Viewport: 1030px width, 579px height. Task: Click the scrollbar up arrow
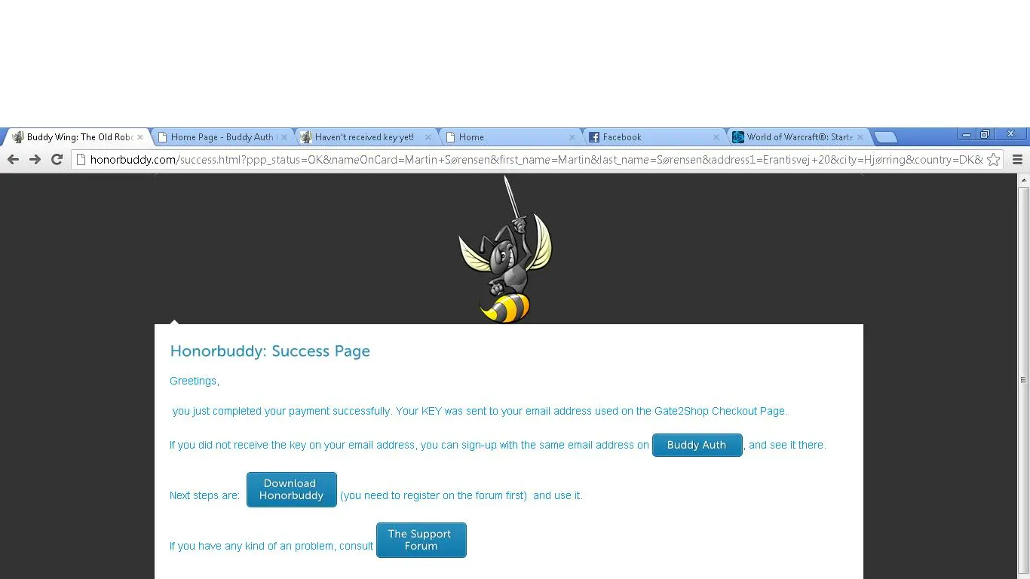pos(1023,180)
